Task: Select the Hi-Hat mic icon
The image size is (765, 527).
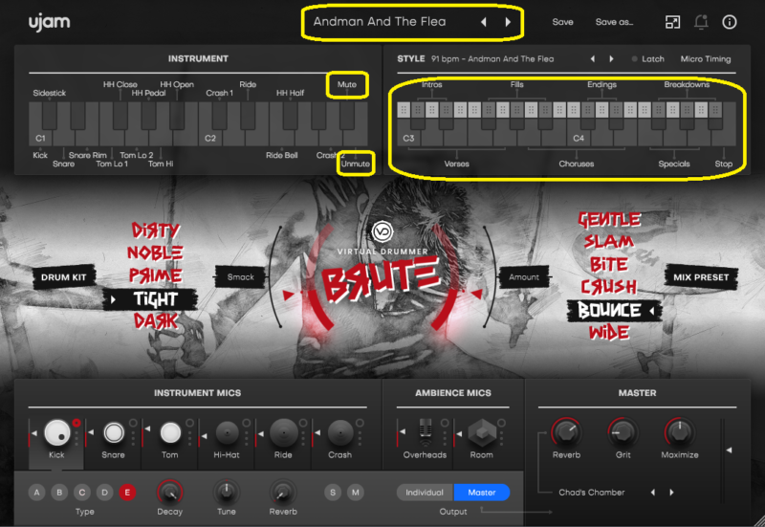Action: [227, 432]
